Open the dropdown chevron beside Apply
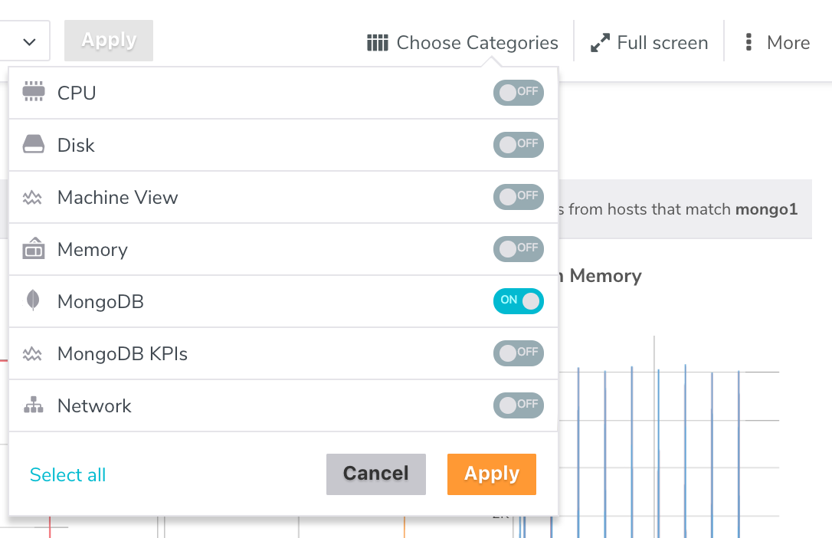This screenshot has height=538, width=832. click(30, 41)
